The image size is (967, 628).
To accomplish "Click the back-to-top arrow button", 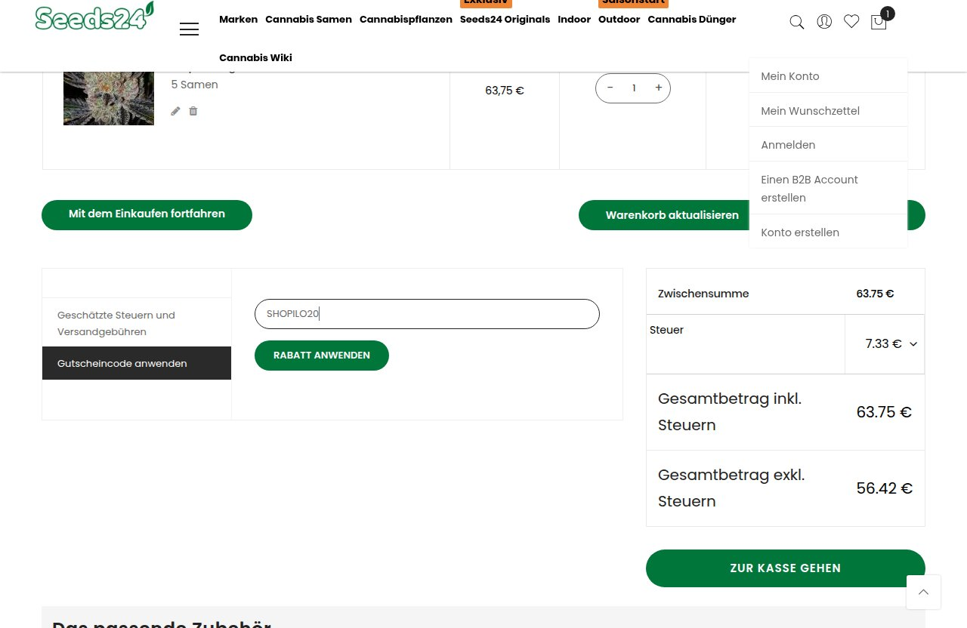I will tap(923, 592).
